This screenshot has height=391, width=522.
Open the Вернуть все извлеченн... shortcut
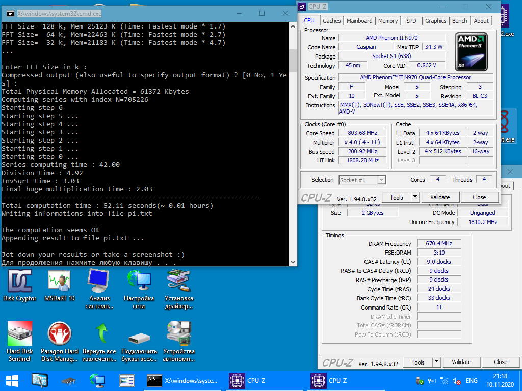99,342
